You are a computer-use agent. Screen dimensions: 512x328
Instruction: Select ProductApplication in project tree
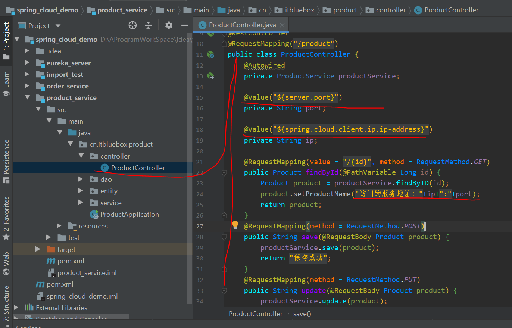tap(129, 215)
